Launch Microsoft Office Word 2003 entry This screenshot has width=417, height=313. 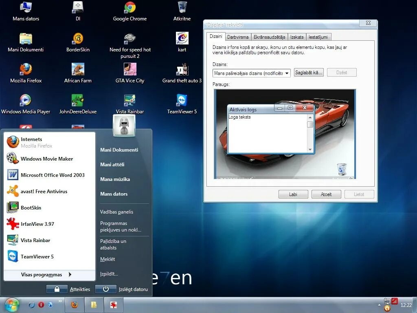(x=49, y=175)
